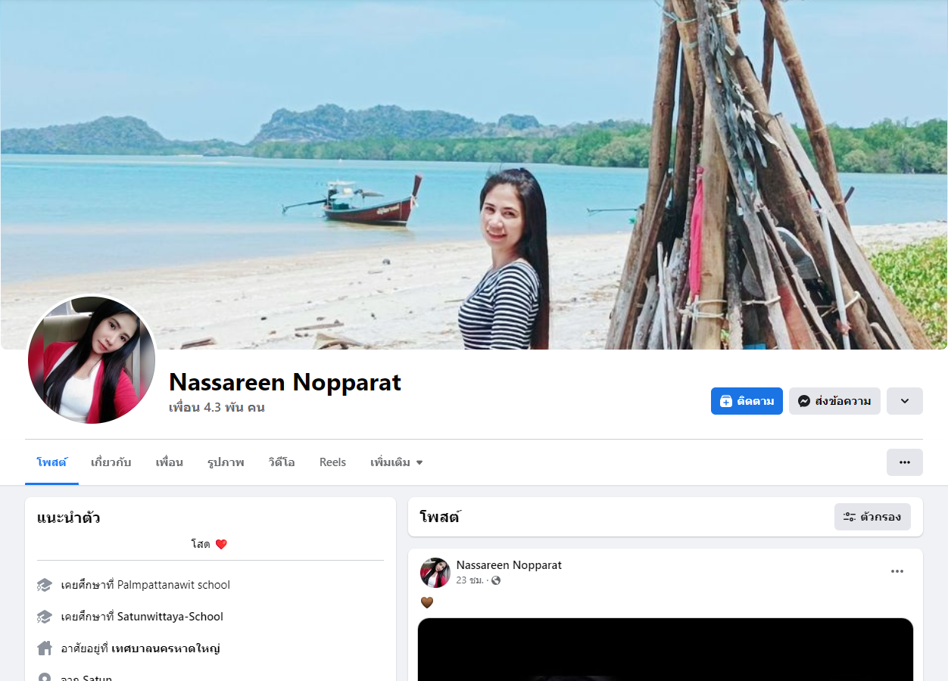Click the friends count เพื่อน 4.3 พัน คน

tap(217, 407)
